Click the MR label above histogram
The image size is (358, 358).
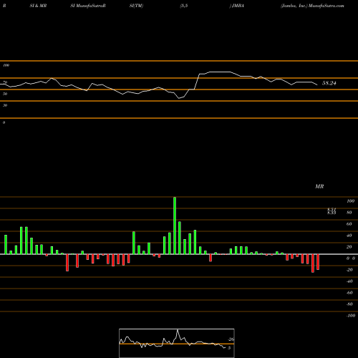coord(319,186)
